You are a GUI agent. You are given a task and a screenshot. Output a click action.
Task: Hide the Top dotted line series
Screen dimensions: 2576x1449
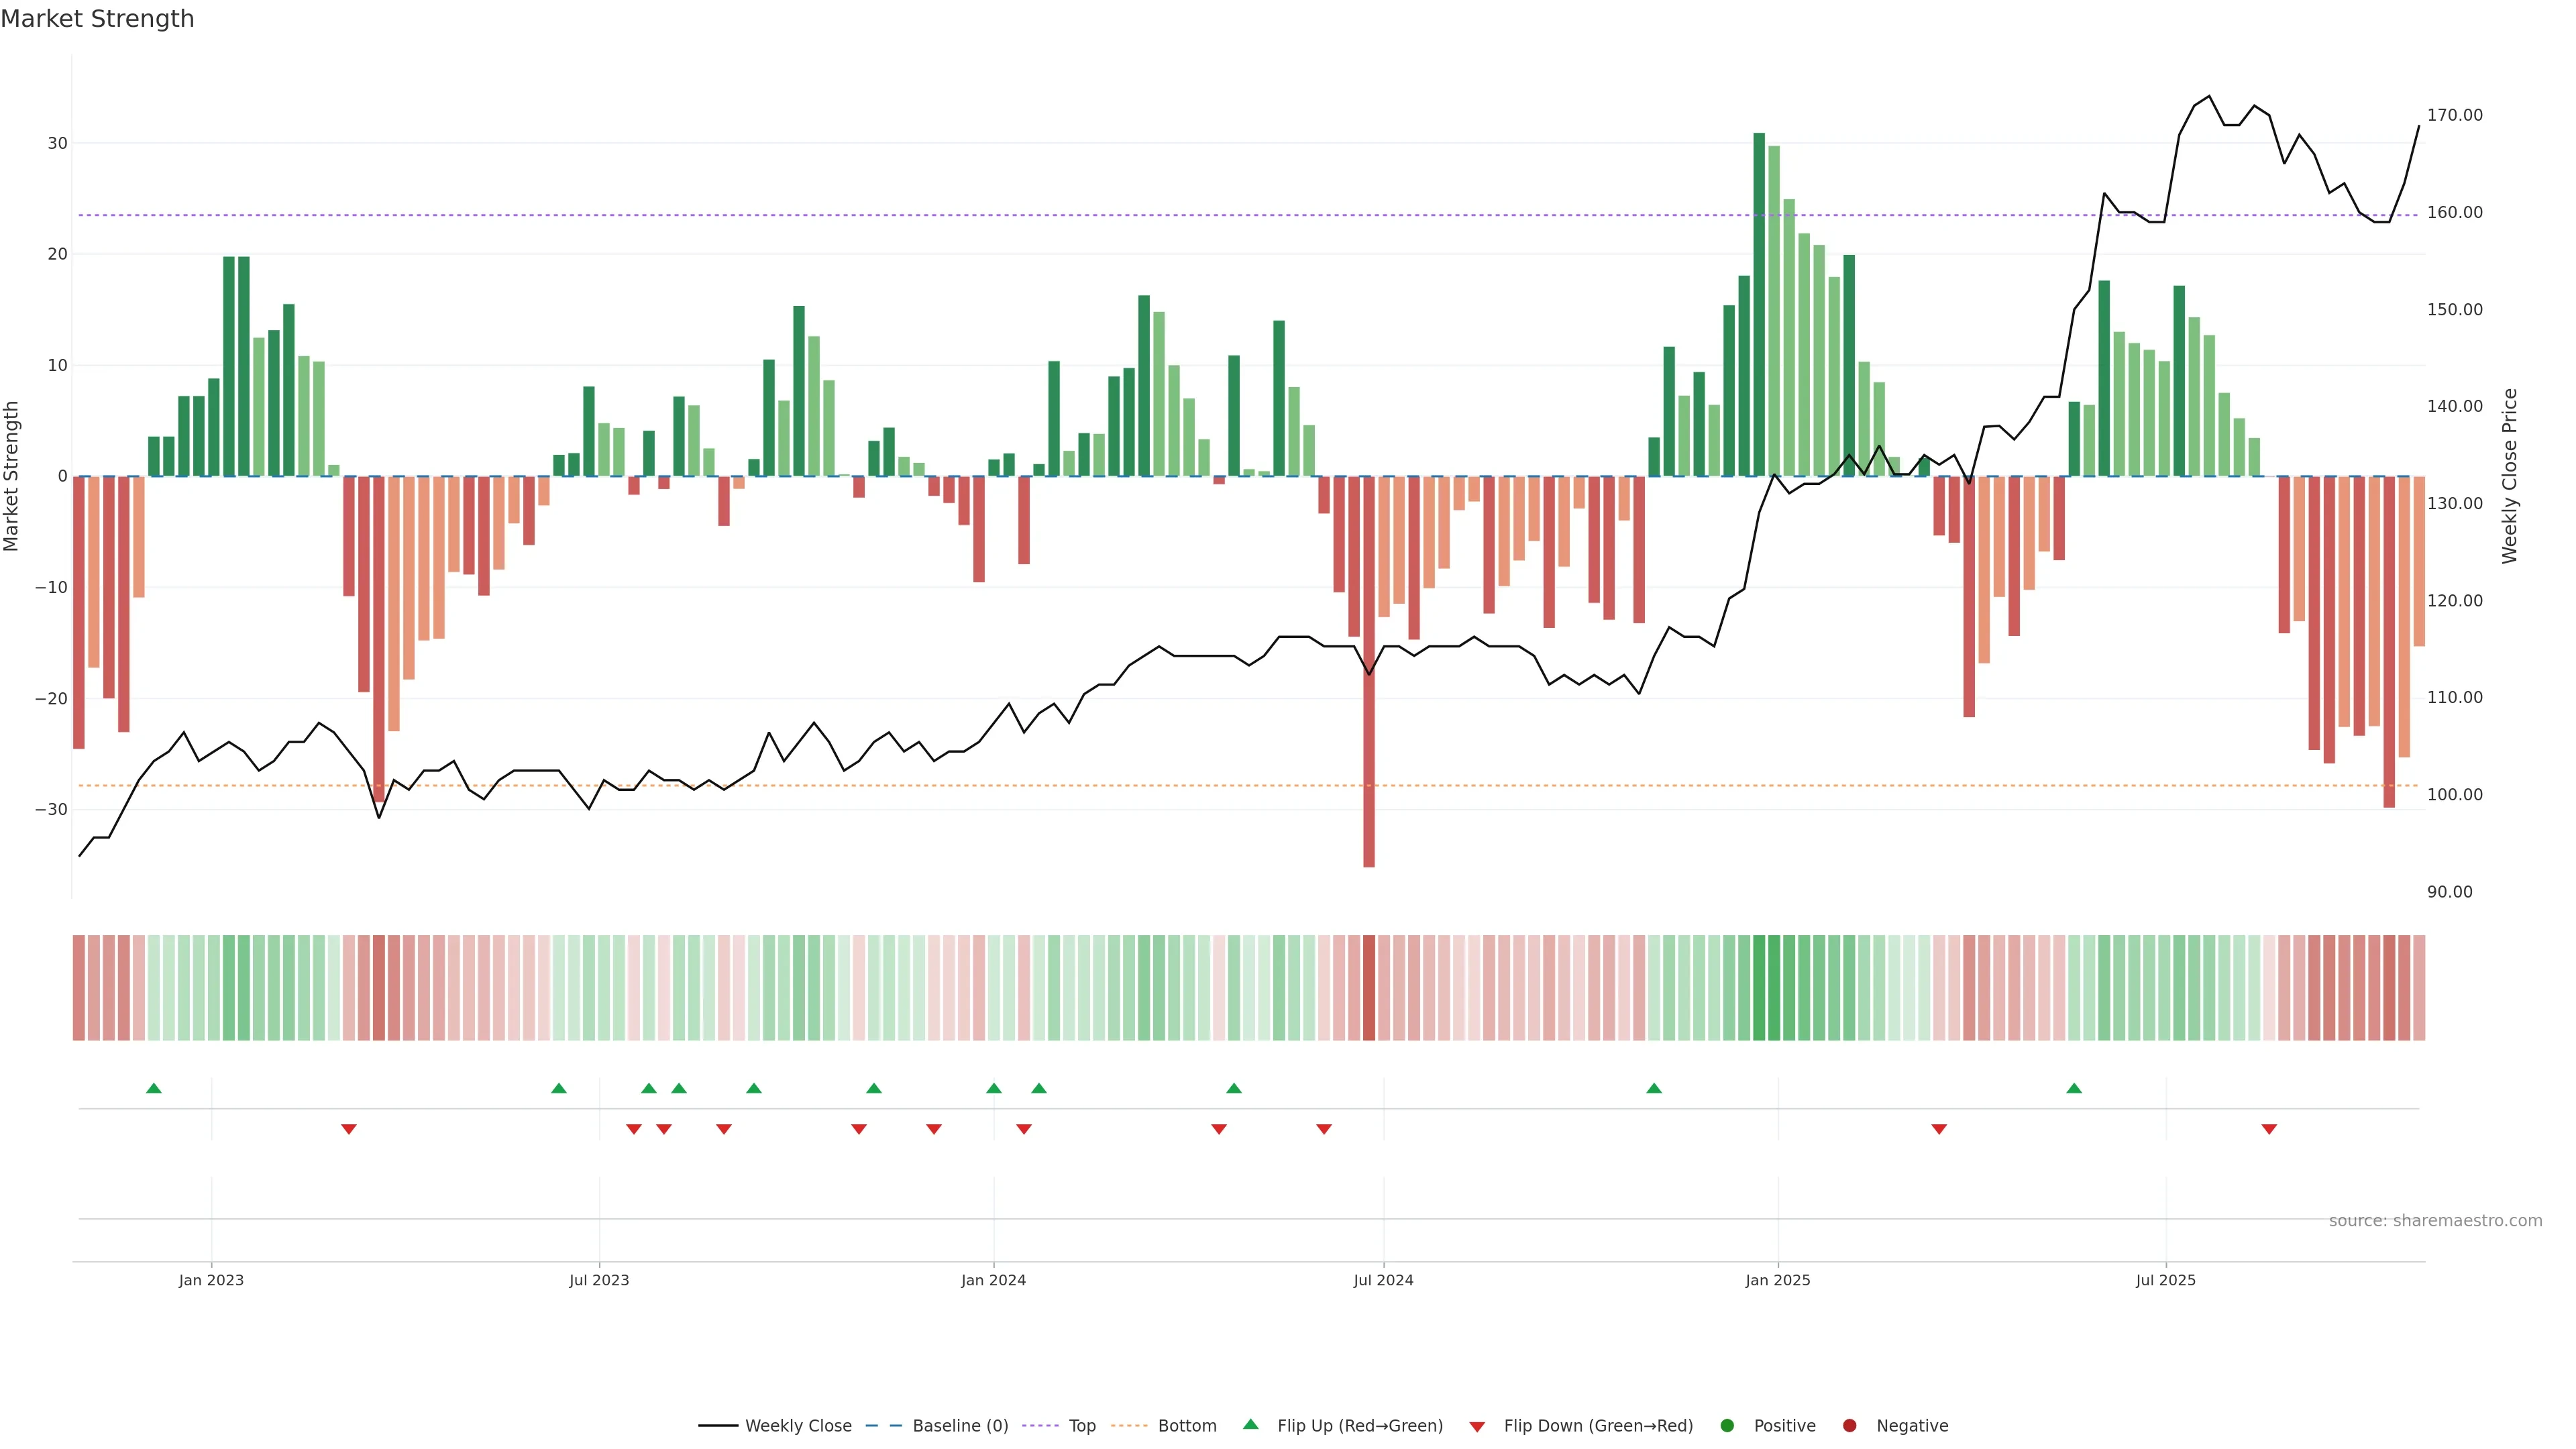1081,1426
